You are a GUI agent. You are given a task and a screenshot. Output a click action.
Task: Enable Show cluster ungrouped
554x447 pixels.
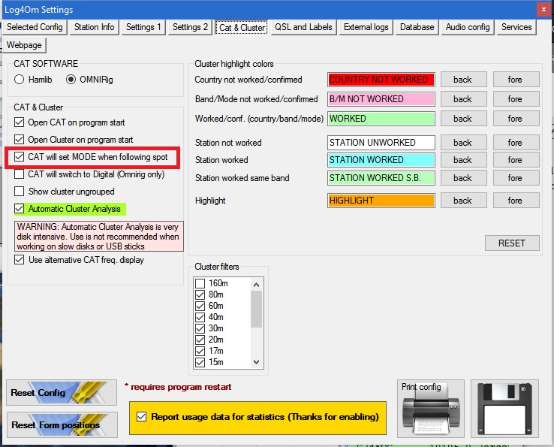point(19,192)
